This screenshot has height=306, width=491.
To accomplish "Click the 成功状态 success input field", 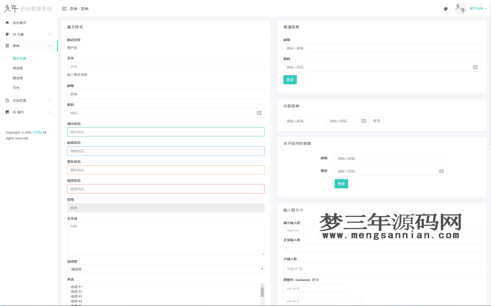I will [165, 132].
